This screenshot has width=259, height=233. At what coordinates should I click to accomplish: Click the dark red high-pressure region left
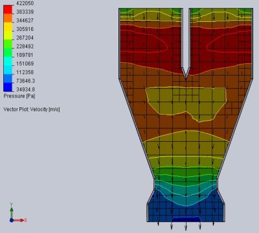[x=149, y=46]
